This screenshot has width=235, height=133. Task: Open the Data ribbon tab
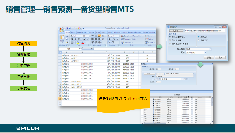98,32
